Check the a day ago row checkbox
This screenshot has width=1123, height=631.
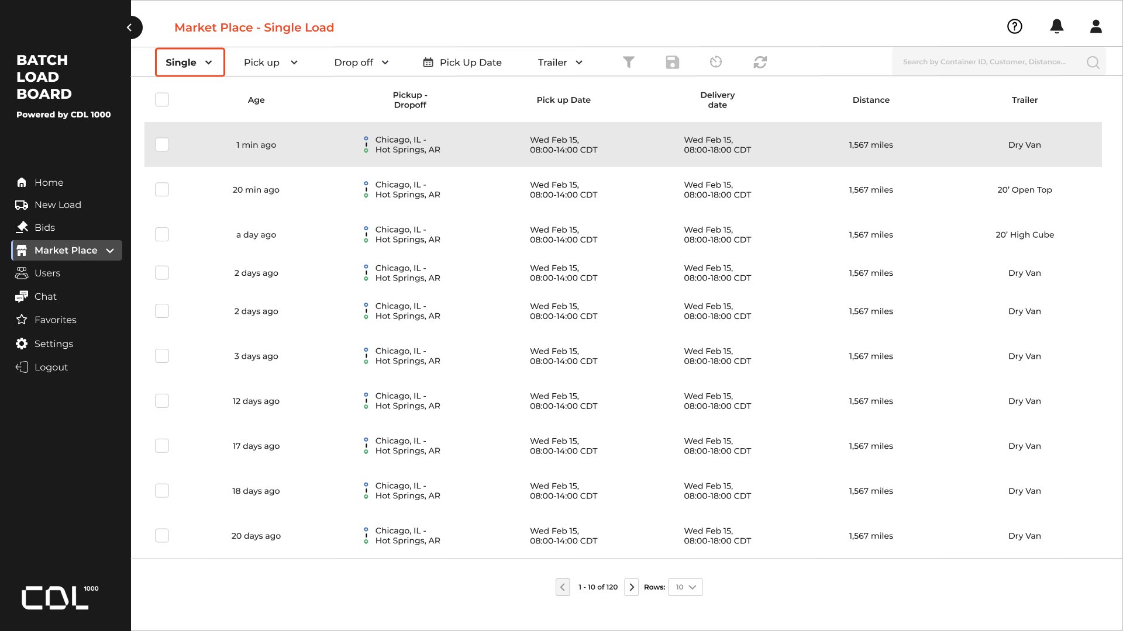(x=162, y=234)
